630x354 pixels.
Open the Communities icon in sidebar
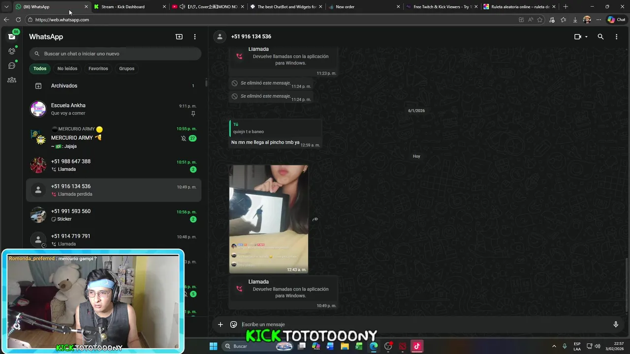click(x=12, y=80)
